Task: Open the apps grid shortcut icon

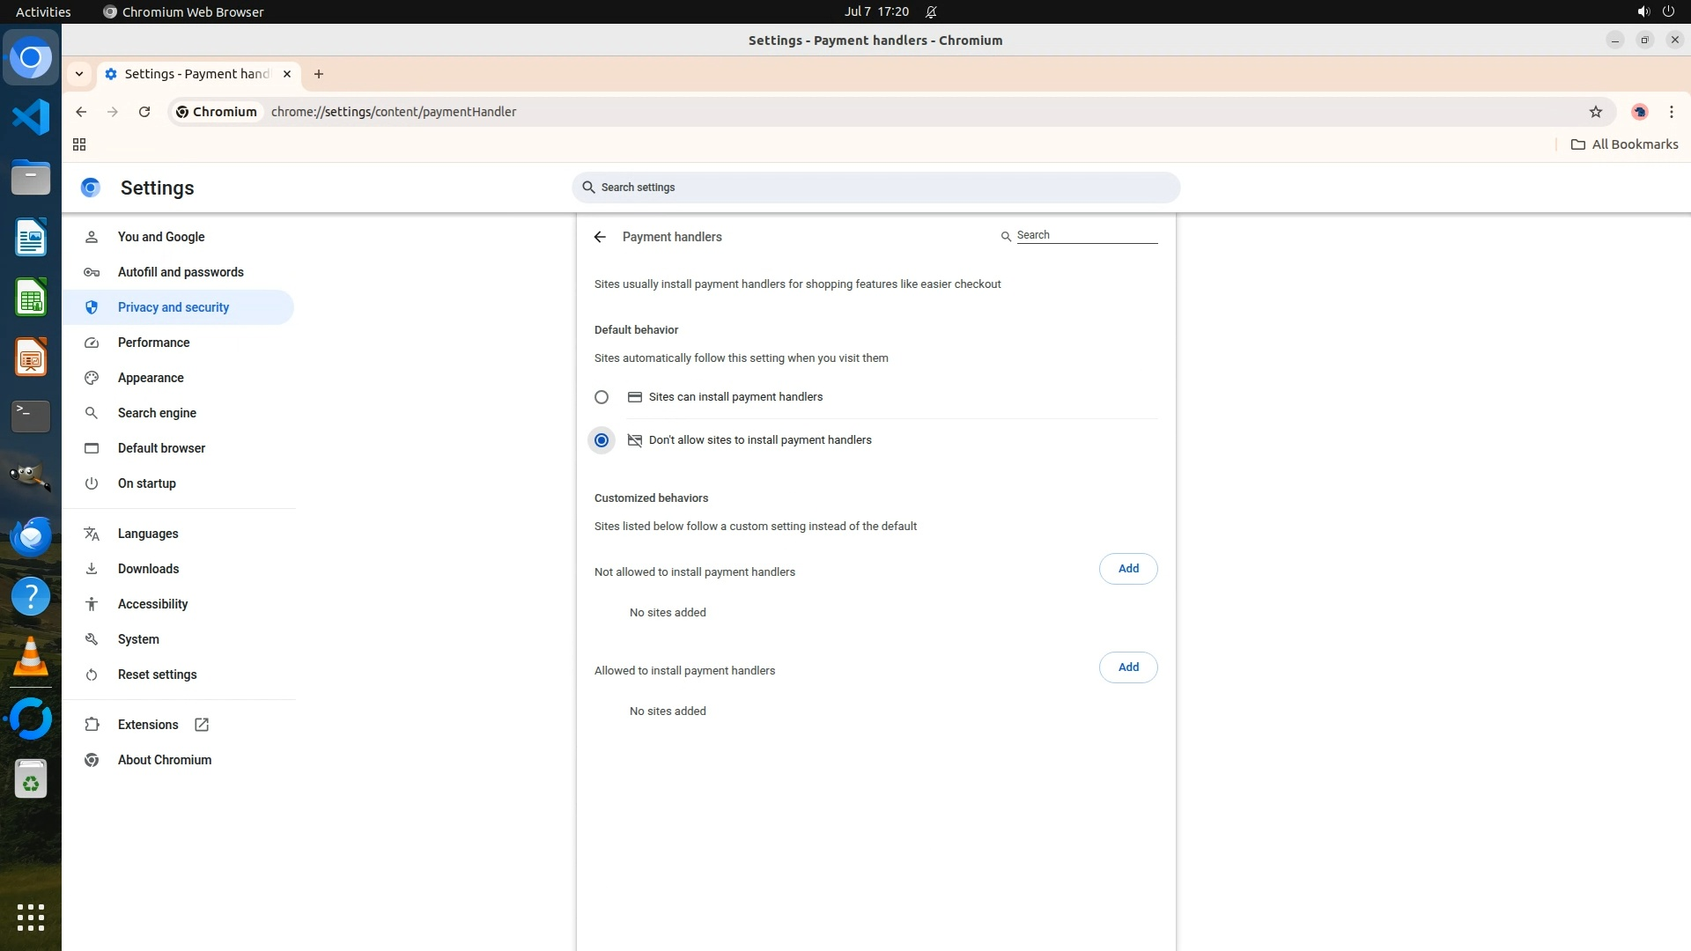Action: (79, 144)
